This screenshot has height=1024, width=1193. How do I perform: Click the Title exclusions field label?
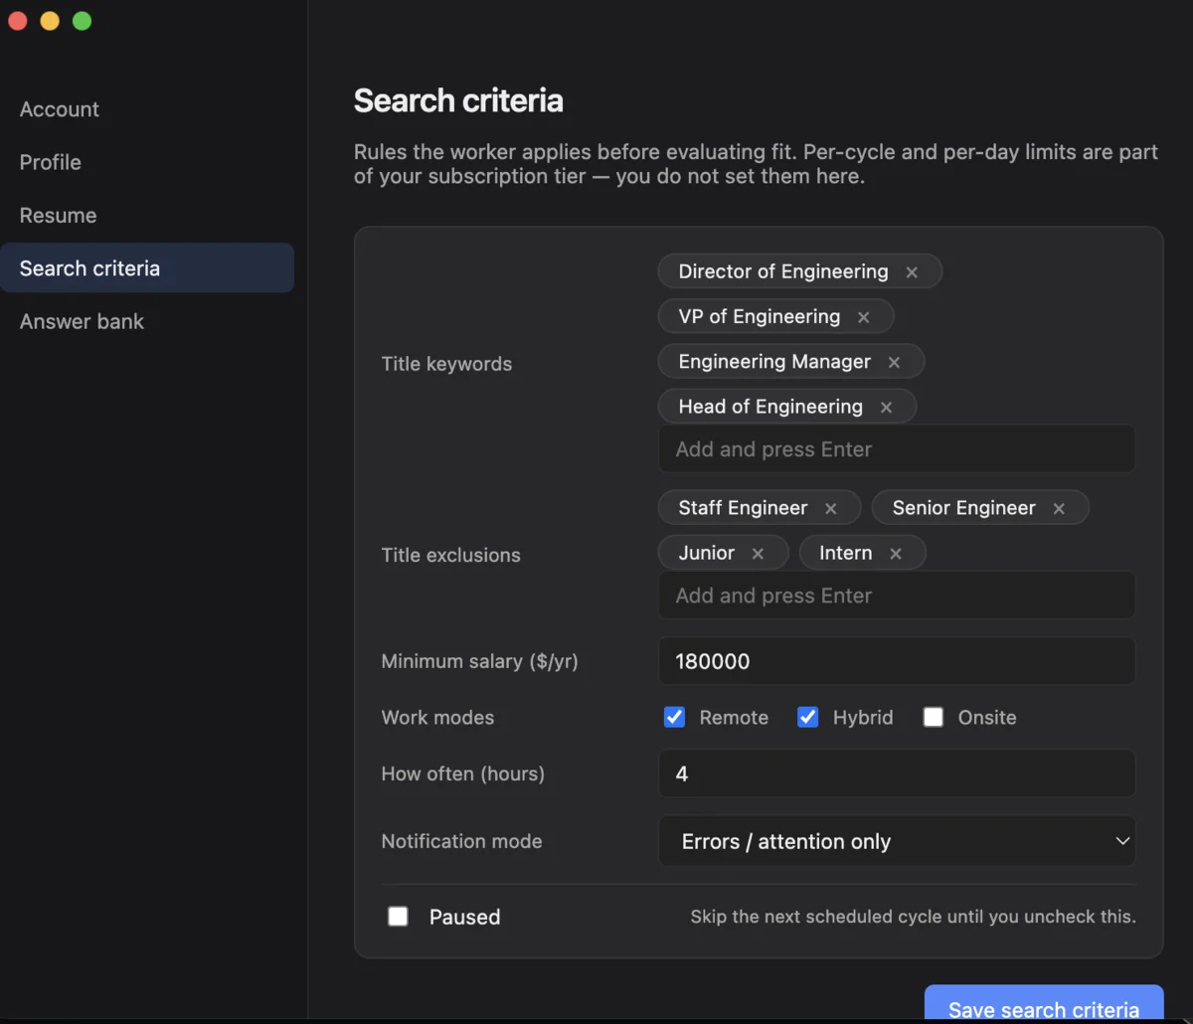click(450, 555)
